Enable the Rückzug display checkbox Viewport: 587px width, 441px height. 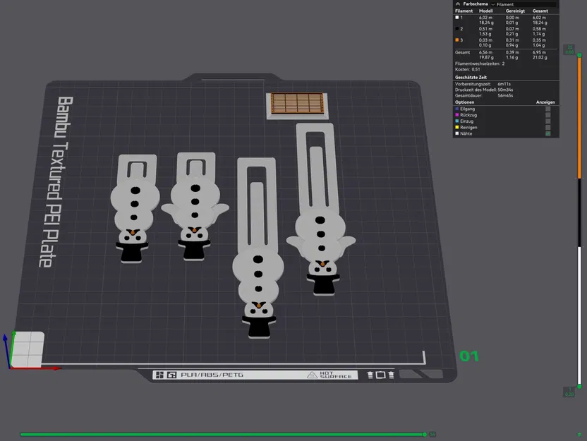pos(548,115)
